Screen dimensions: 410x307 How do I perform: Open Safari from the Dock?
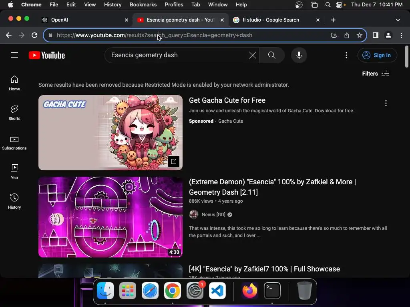click(x=150, y=291)
